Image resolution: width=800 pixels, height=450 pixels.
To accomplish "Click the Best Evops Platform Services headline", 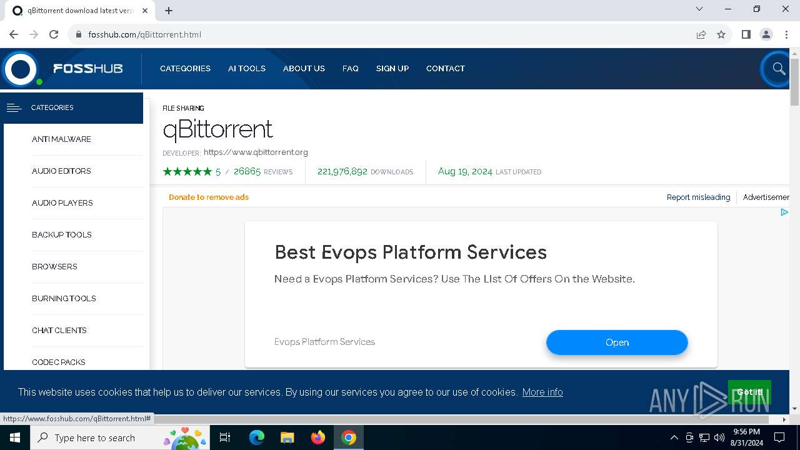I will (x=411, y=252).
